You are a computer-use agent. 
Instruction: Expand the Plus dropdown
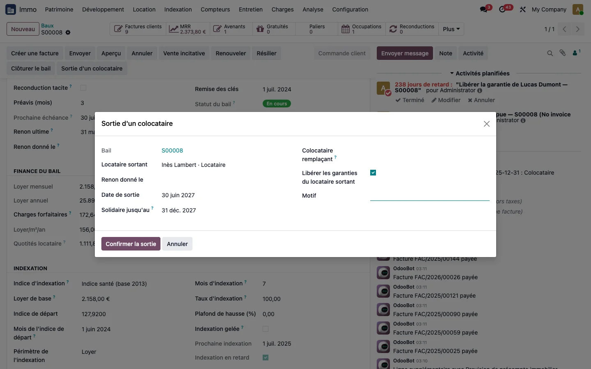[451, 29]
